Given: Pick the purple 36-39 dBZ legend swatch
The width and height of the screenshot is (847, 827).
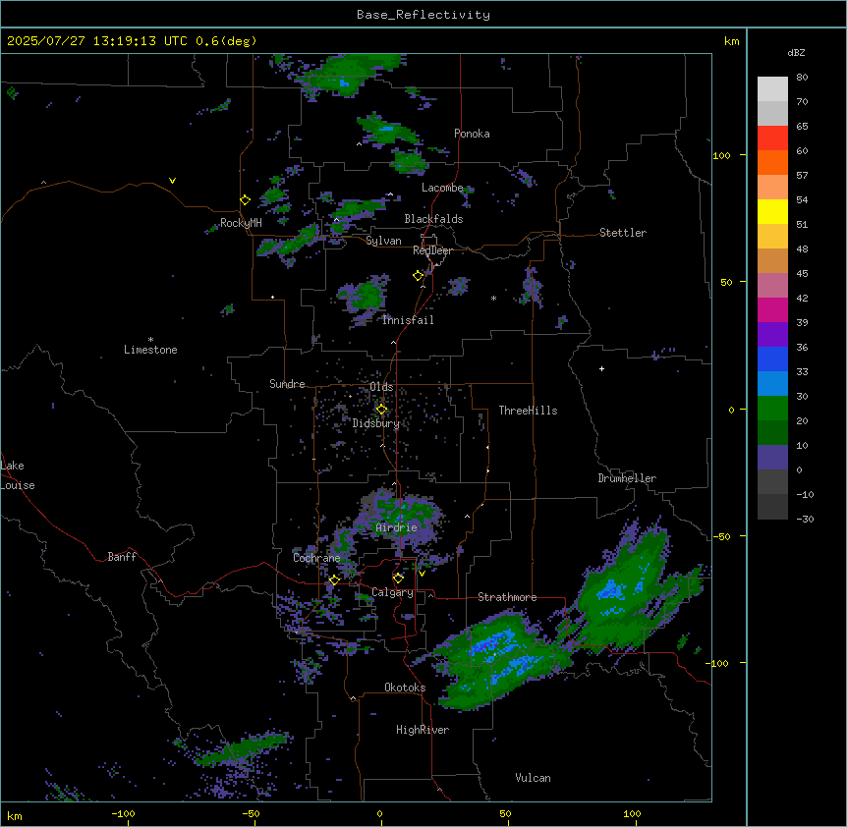Looking at the screenshot, I should click(772, 335).
